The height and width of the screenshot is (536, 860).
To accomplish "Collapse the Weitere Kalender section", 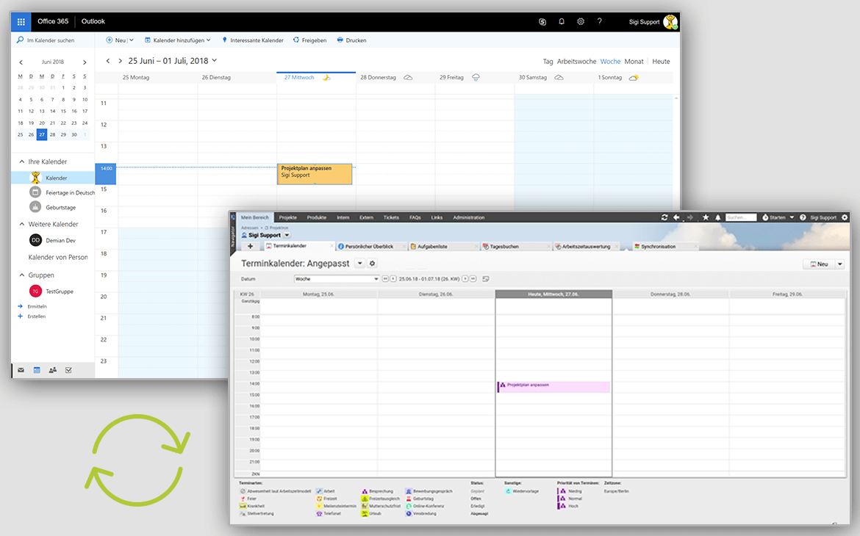I will point(22,224).
